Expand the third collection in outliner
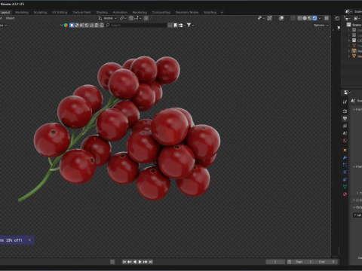 349,41
